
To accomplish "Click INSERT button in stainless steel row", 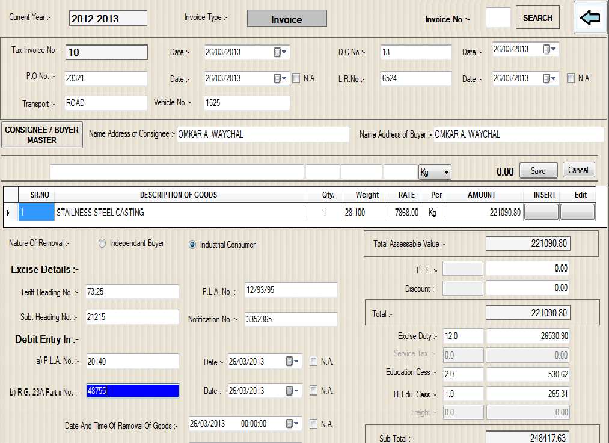I will 541,212.
